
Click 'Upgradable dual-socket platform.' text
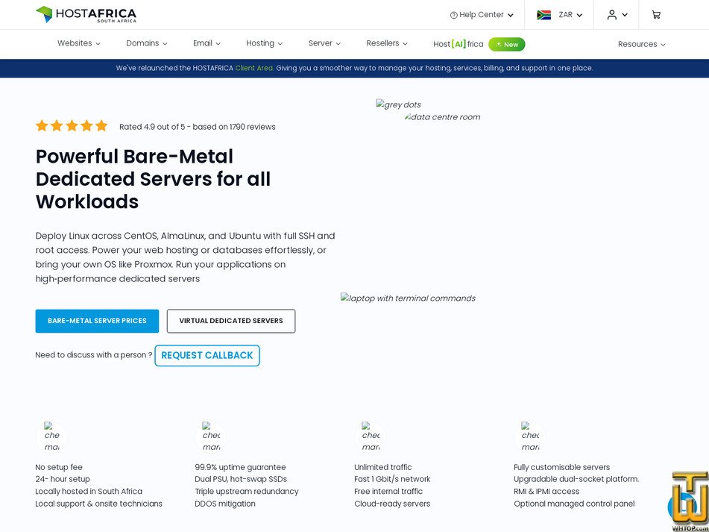576,479
